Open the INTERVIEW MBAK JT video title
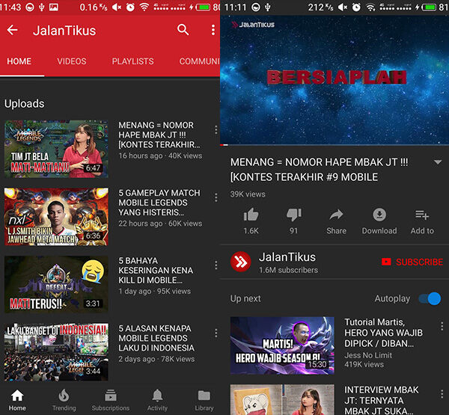Viewport: 449px width, 415px height. point(382,400)
